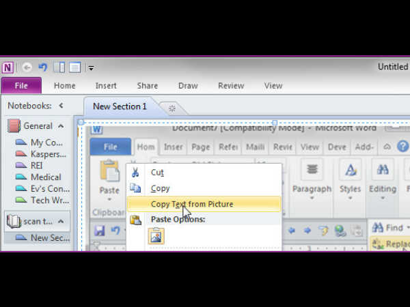This screenshot has height=307, width=410.
Task: Open the Share ribbon tab
Action: (148, 86)
